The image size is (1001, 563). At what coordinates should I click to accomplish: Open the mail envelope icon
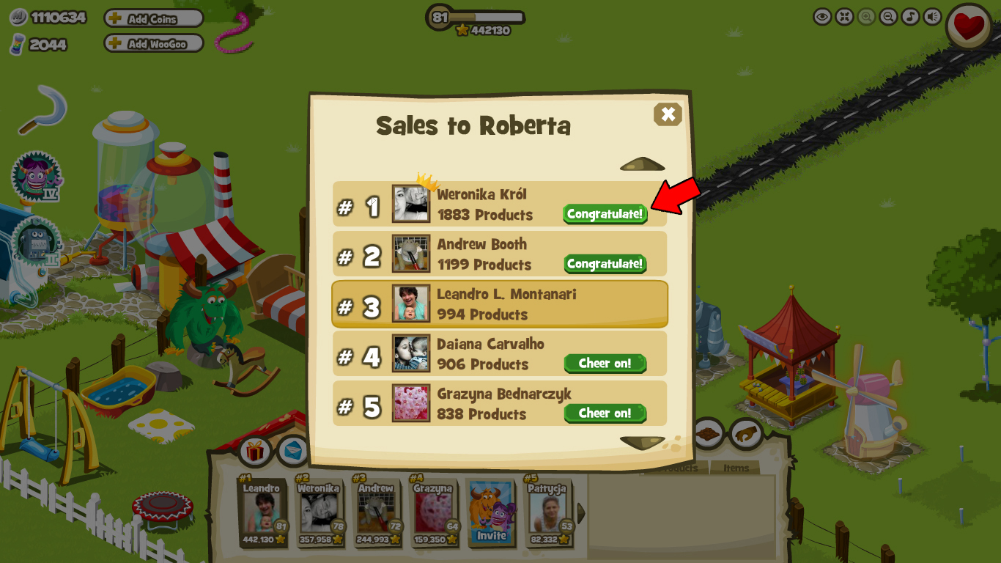[294, 452]
